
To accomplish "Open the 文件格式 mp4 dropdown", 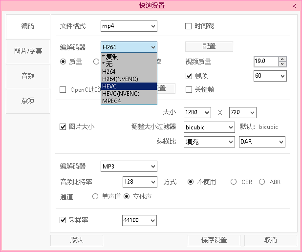I will tap(129, 26).
